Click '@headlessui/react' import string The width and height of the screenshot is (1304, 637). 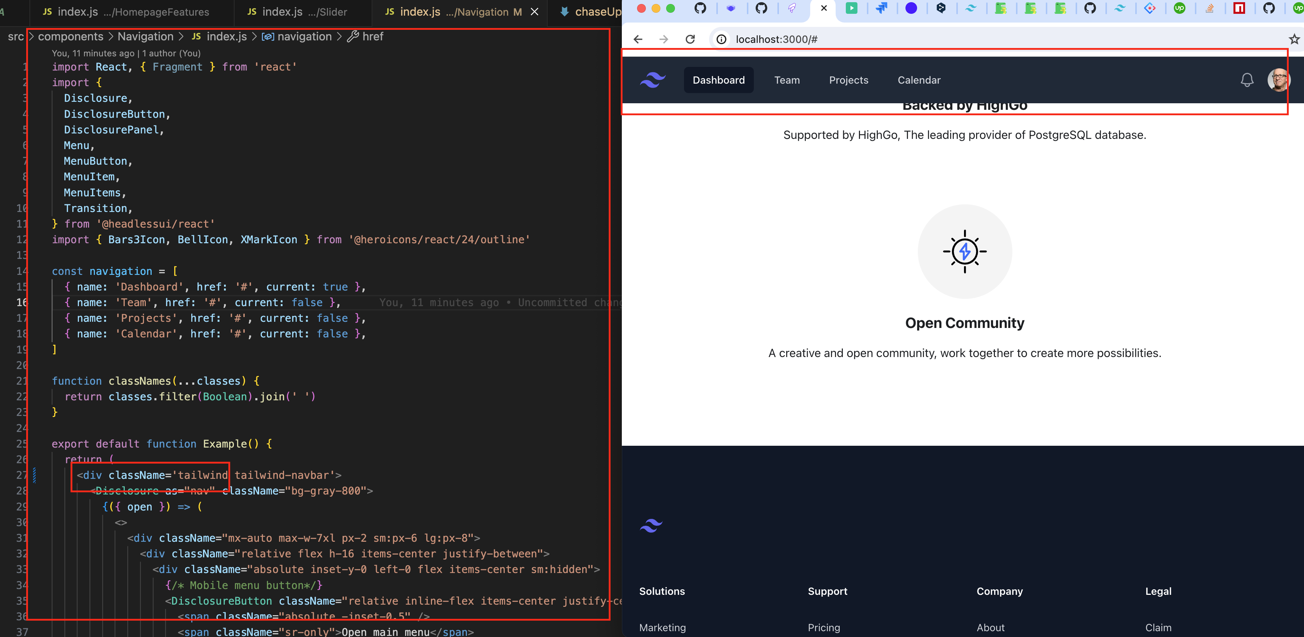point(155,224)
